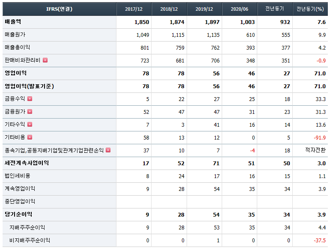Click the 전년동기 column header
This screenshot has height=250, width=330.
tap(275, 9)
